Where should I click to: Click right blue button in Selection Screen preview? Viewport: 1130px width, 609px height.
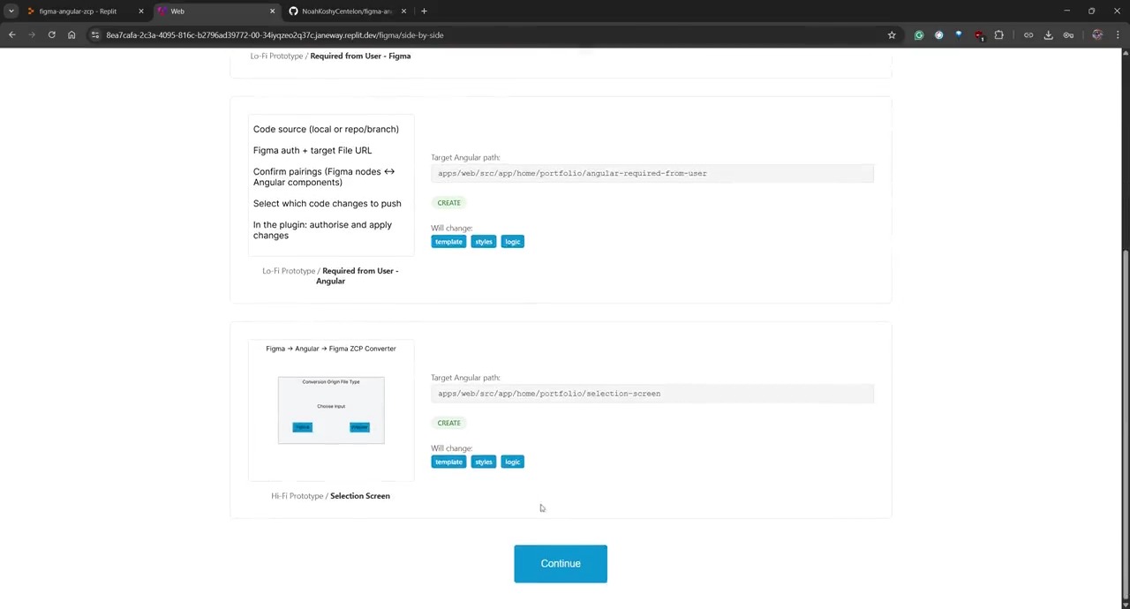click(x=359, y=427)
